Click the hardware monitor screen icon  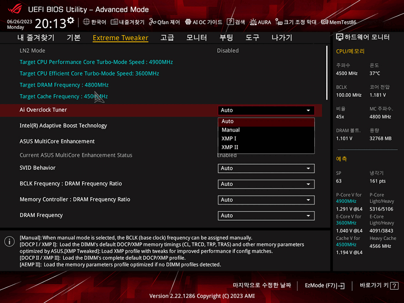click(340, 37)
